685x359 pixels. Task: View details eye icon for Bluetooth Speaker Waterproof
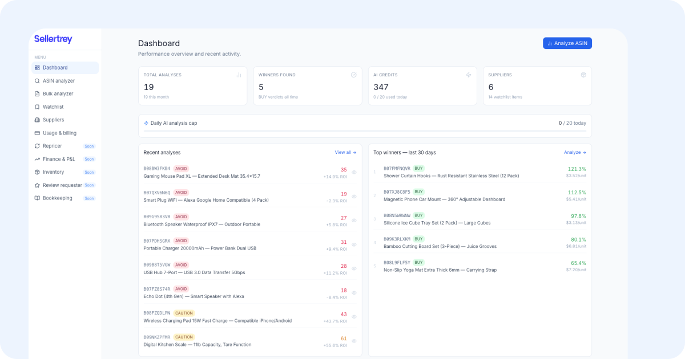(x=354, y=221)
